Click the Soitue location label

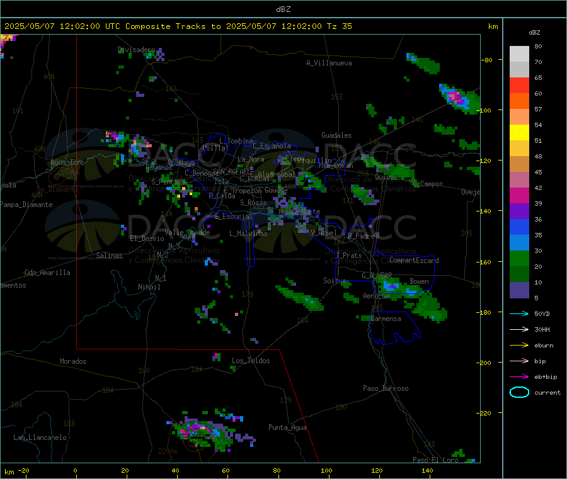(335, 280)
